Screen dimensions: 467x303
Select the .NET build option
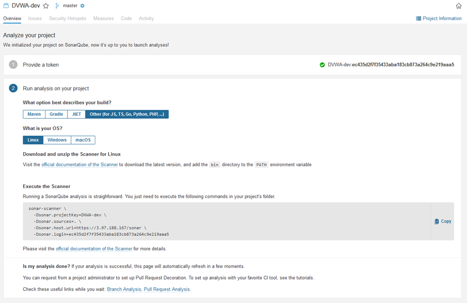(77, 114)
